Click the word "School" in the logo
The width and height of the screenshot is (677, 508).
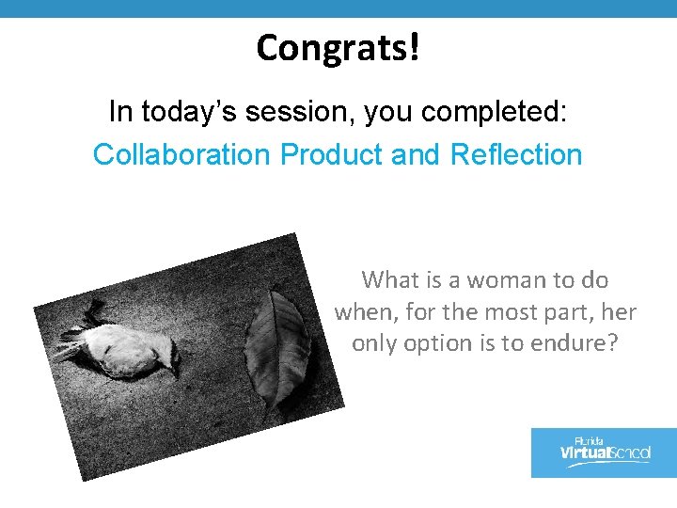(x=629, y=454)
